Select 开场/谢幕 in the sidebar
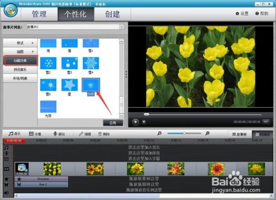The image size is (276, 200). click(x=20, y=79)
